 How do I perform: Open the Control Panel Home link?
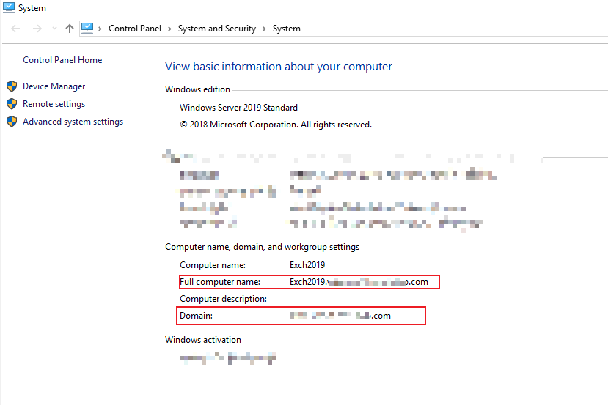[62, 60]
